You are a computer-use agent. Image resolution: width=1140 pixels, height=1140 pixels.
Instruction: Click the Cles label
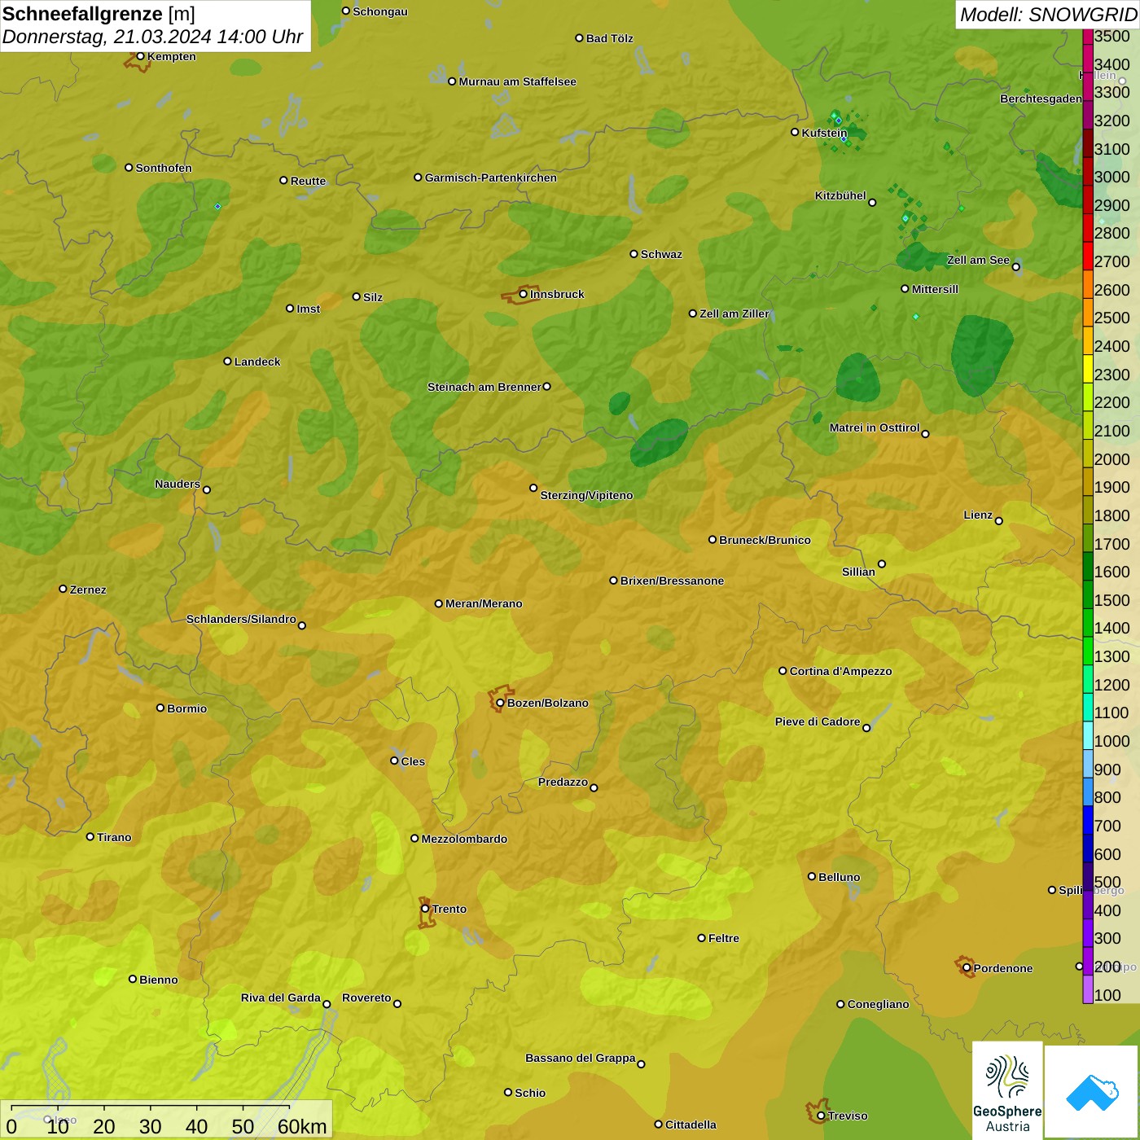[x=413, y=761]
